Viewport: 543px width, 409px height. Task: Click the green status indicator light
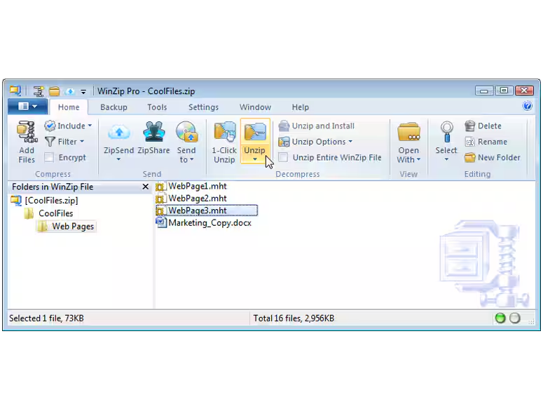coord(500,318)
